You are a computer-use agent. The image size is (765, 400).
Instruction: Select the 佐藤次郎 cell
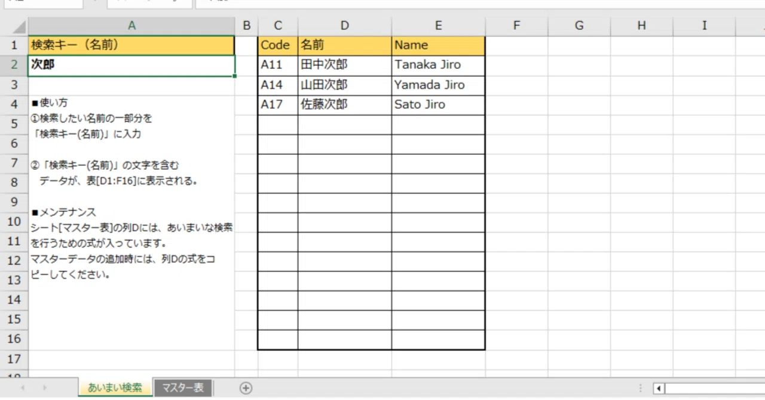coord(345,105)
